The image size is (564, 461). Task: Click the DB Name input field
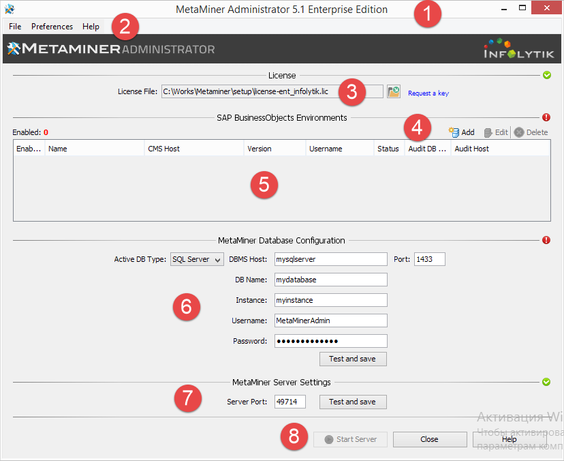pyautogui.click(x=331, y=280)
